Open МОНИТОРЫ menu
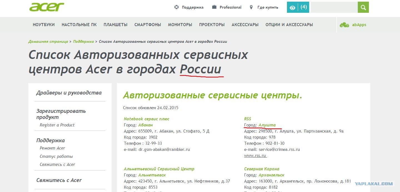400x192 pixels. [x=180, y=25]
